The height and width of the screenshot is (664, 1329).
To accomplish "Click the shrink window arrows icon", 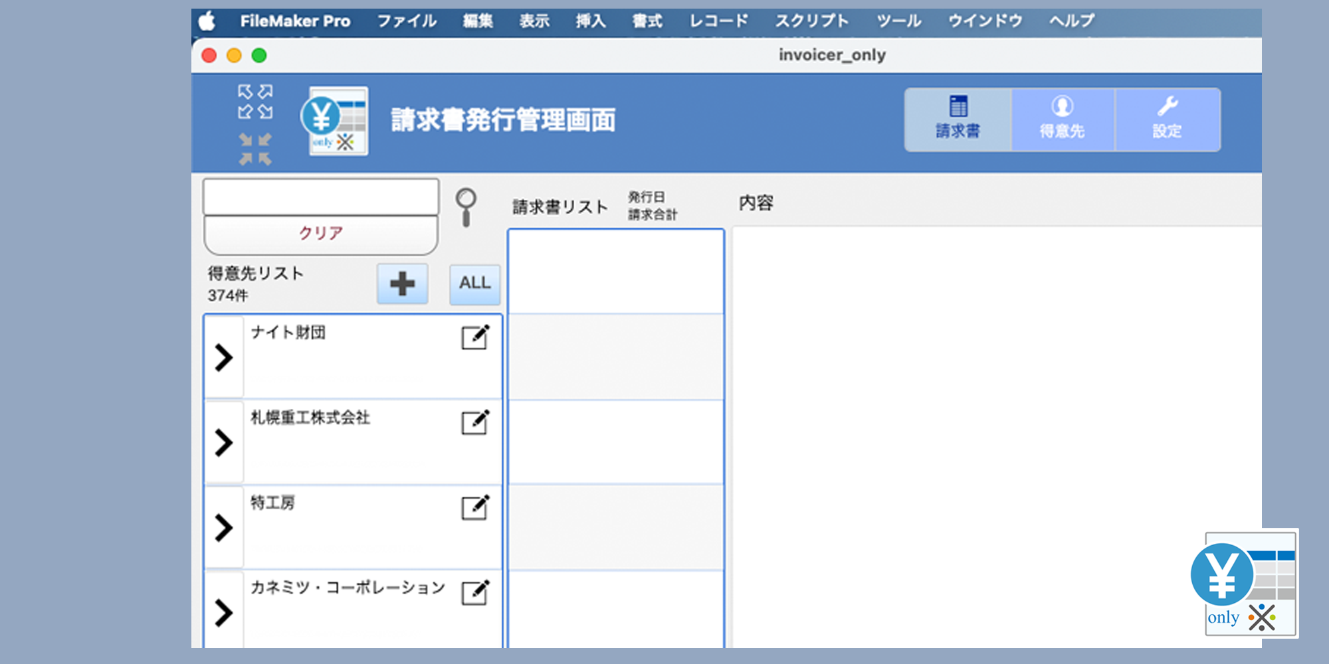I will (255, 149).
